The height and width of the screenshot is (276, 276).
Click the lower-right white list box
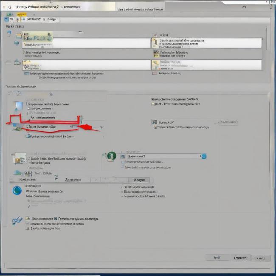tap(206, 65)
